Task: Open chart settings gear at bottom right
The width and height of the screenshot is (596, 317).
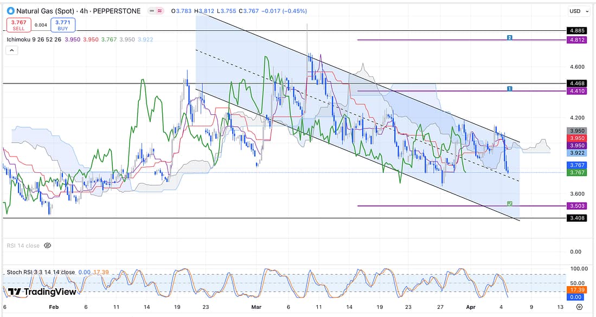Action: coord(579,307)
